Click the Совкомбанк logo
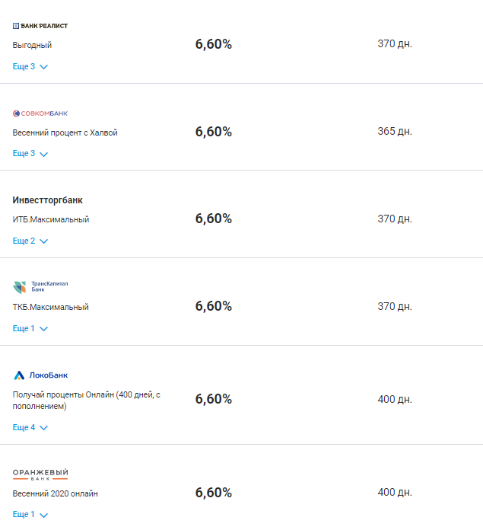This screenshot has width=483, height=530. (40, 113)
